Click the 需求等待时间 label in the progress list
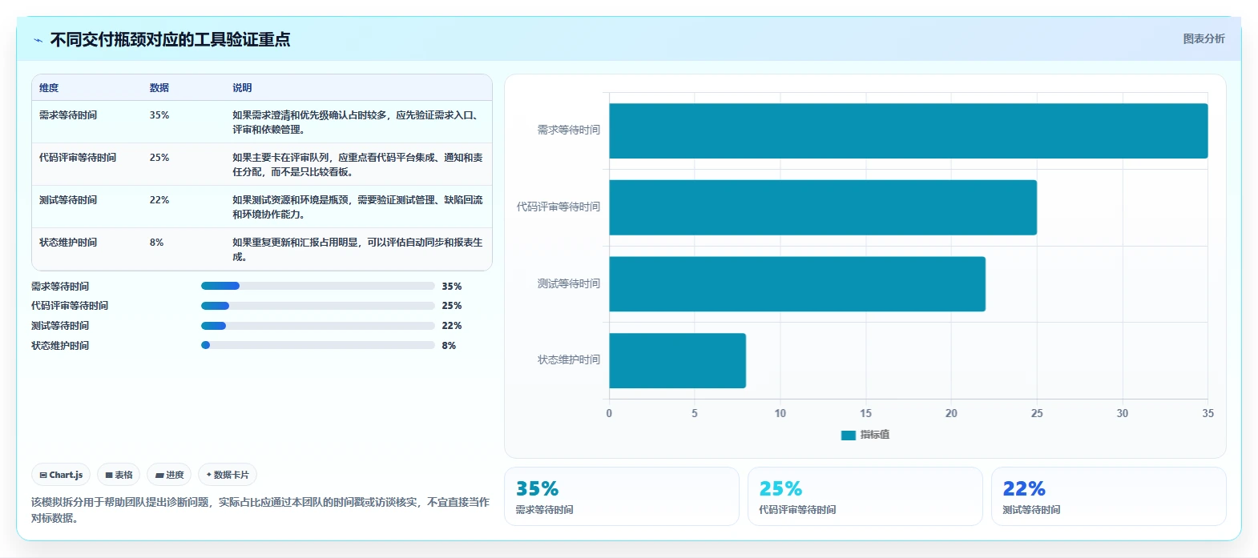The image size is (1258, 558). click(60, 287)
